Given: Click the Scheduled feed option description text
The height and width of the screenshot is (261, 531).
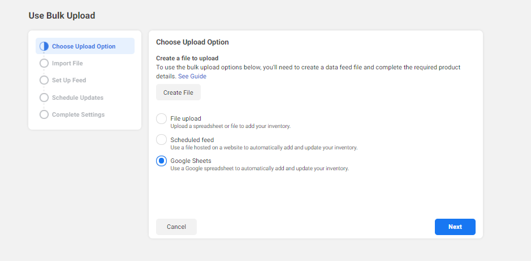Looking at the screenshot, I should click(264, 148).
